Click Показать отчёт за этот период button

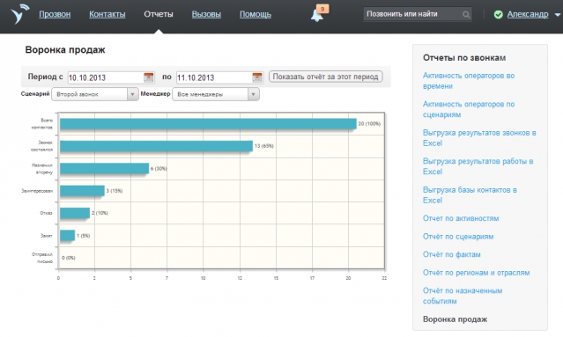pos(325,77)
